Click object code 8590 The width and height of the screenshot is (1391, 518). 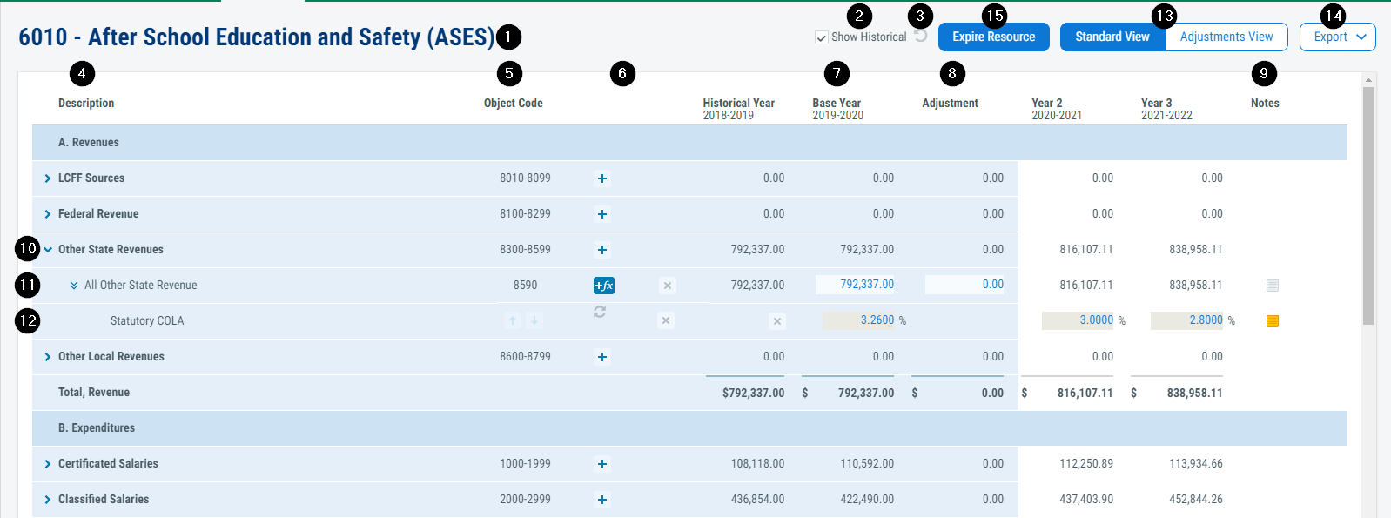(525, 286)
